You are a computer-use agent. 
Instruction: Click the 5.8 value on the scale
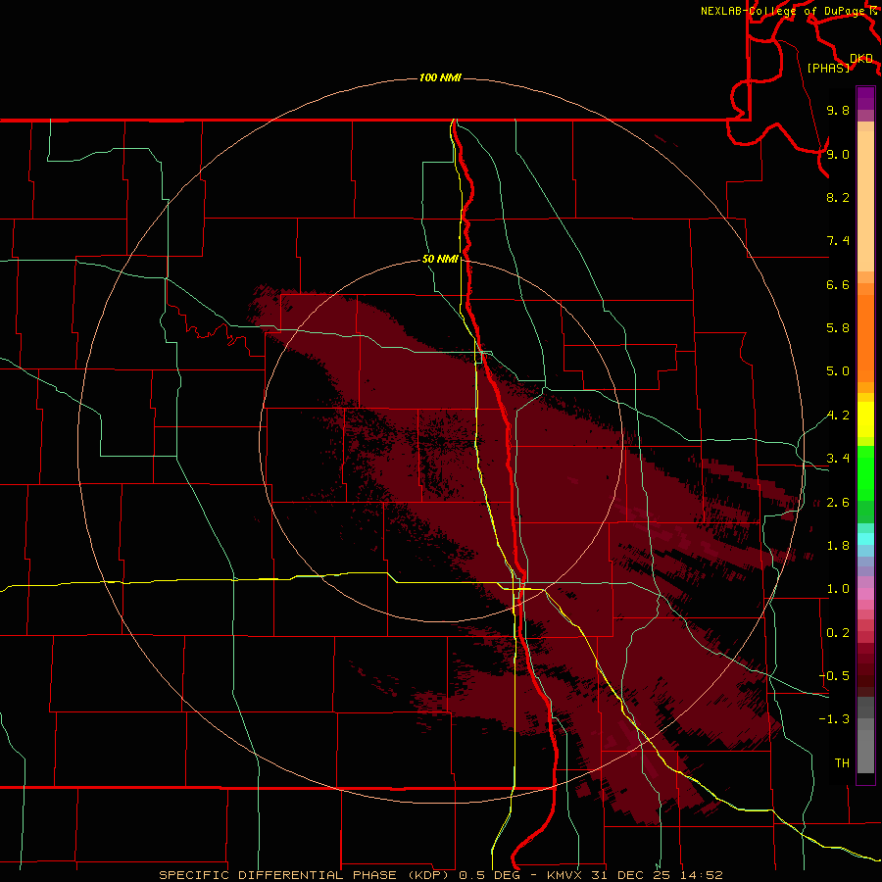point(838,328)
